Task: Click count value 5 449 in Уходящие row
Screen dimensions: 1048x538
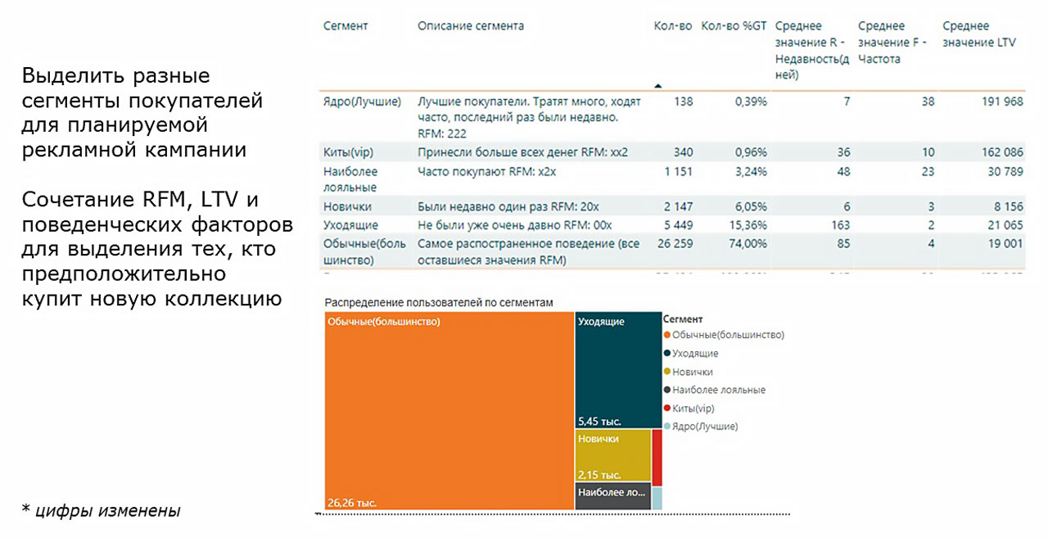Action: point(677,225)
